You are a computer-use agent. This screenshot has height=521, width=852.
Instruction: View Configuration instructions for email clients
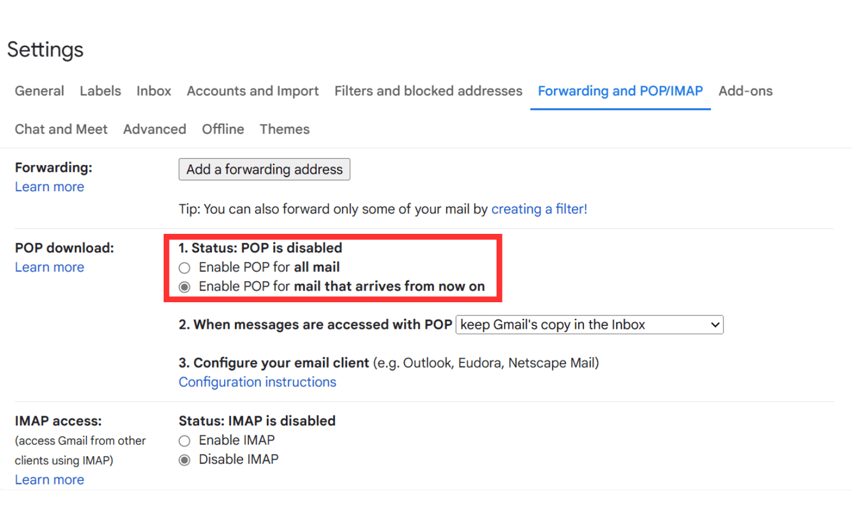[x=257, y=381]
